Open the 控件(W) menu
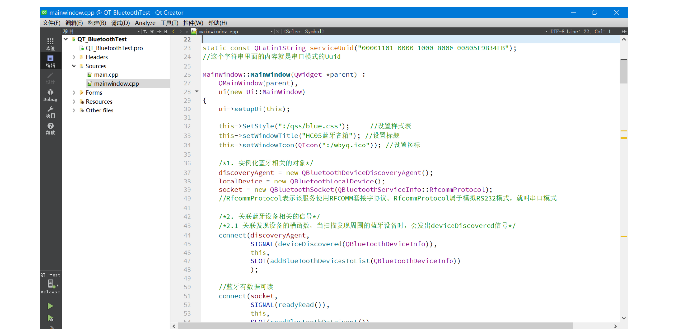Screen dimensions: 678x329 [193, 23]
